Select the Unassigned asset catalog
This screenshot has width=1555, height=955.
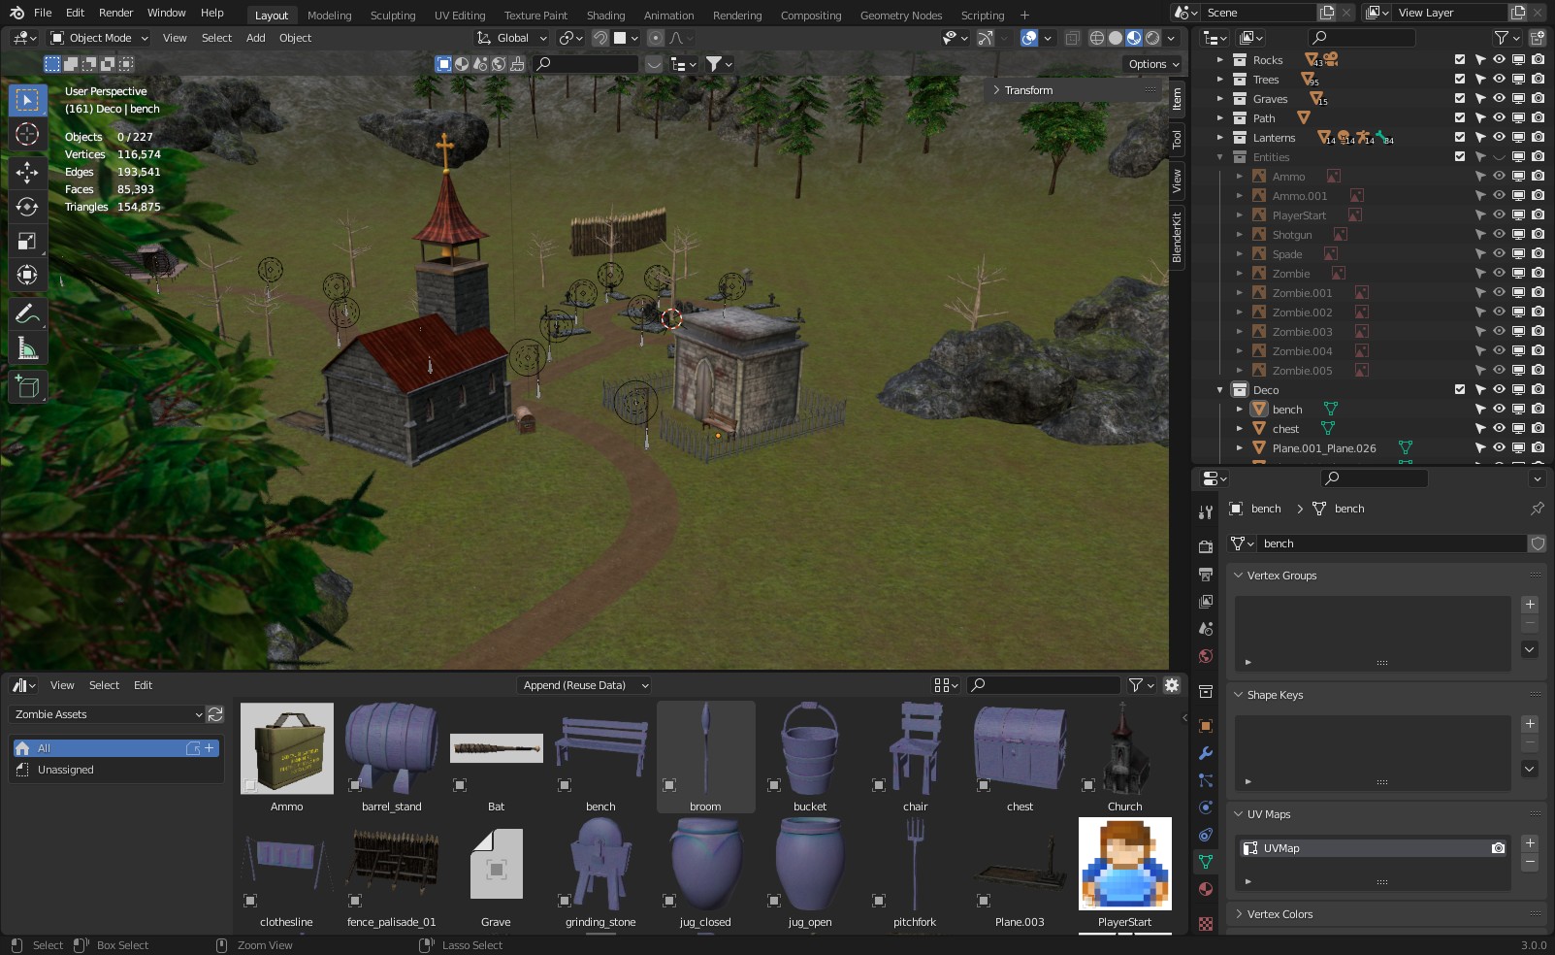coord(66,770)
